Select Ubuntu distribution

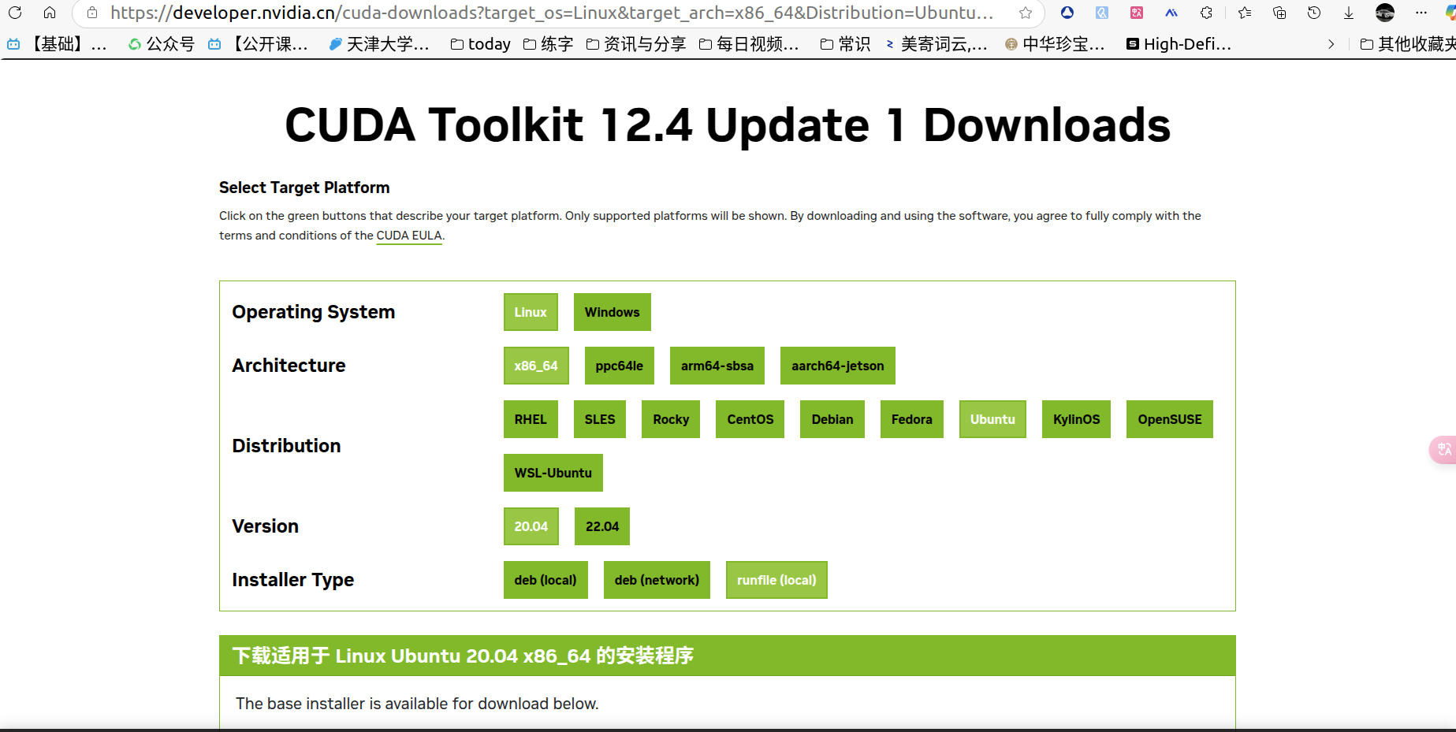tap(992, 419)
